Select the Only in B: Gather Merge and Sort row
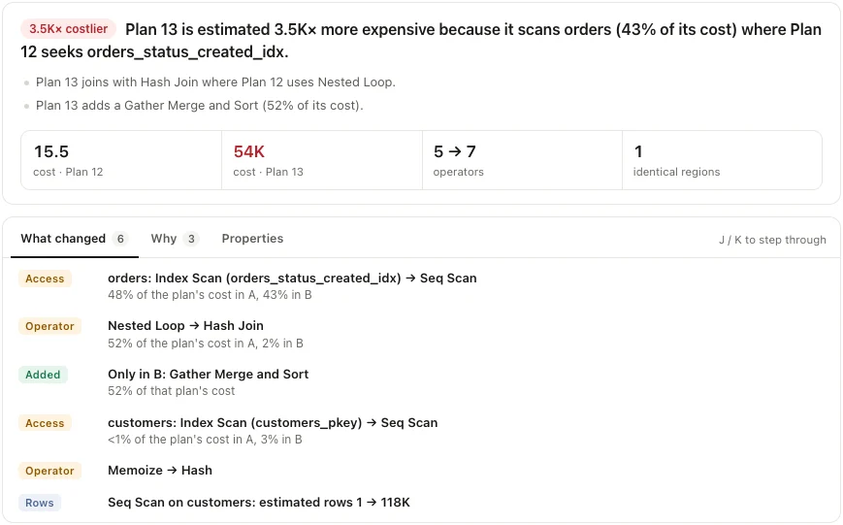Image resolution: width=843 pixels, height=525 pixels. point(421,382)
